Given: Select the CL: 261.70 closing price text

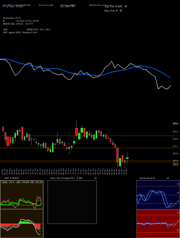Looking at the screenshot, I should pyautogui.click(x=67, y=6).
